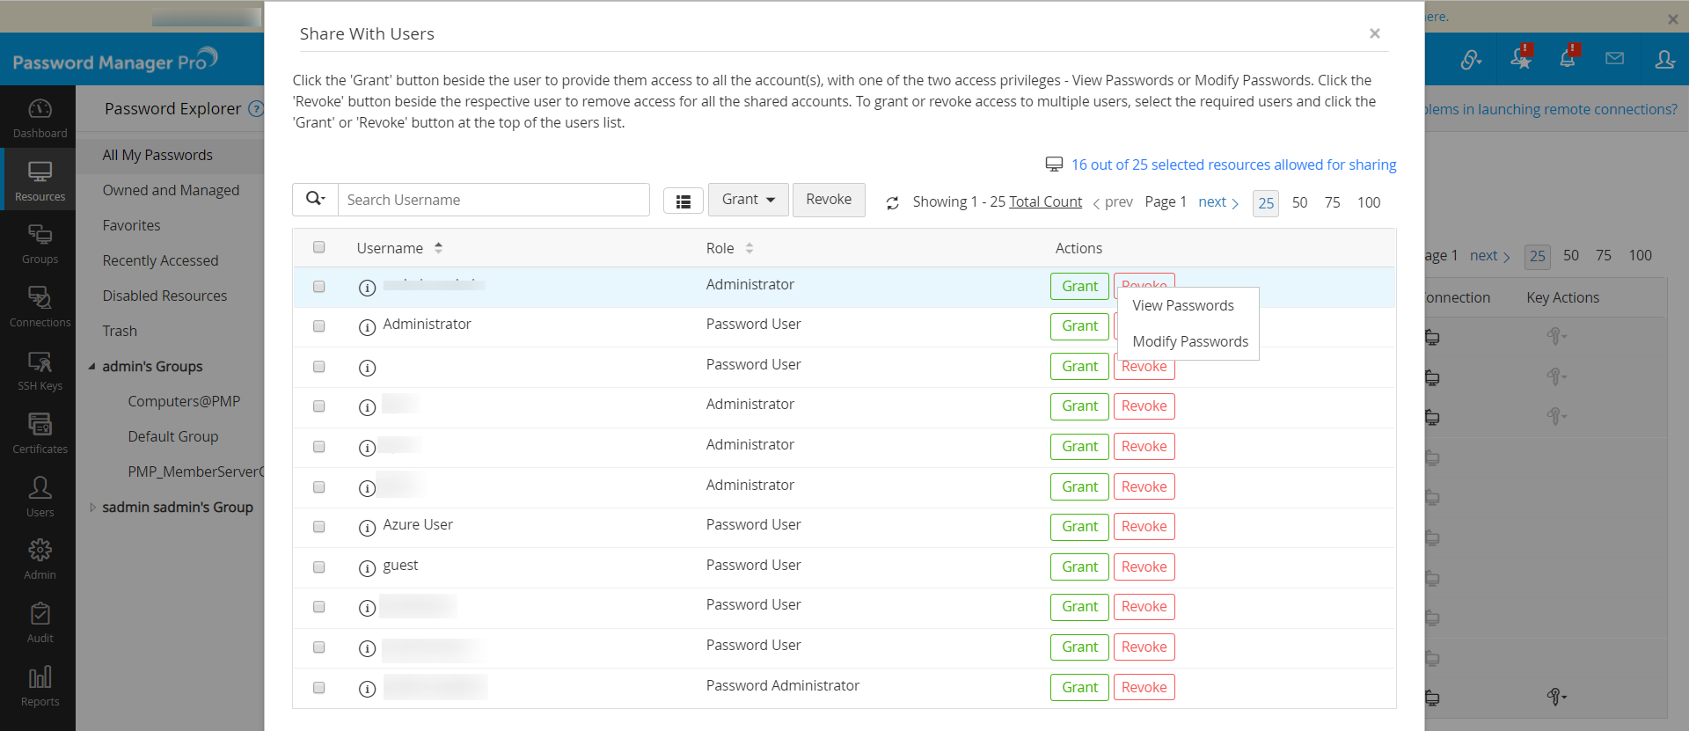Tick the select-all users checkbox in header
1689x731 pixels.
tap(319, 247)
